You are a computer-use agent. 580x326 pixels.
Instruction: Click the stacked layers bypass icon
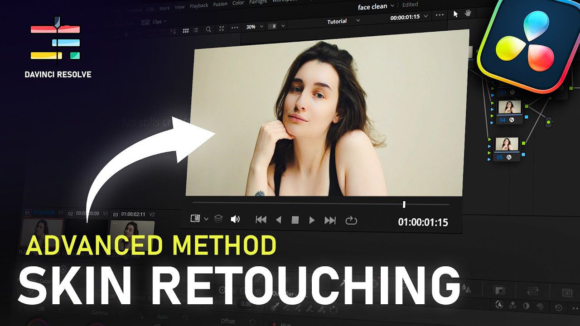coord(218,219)
